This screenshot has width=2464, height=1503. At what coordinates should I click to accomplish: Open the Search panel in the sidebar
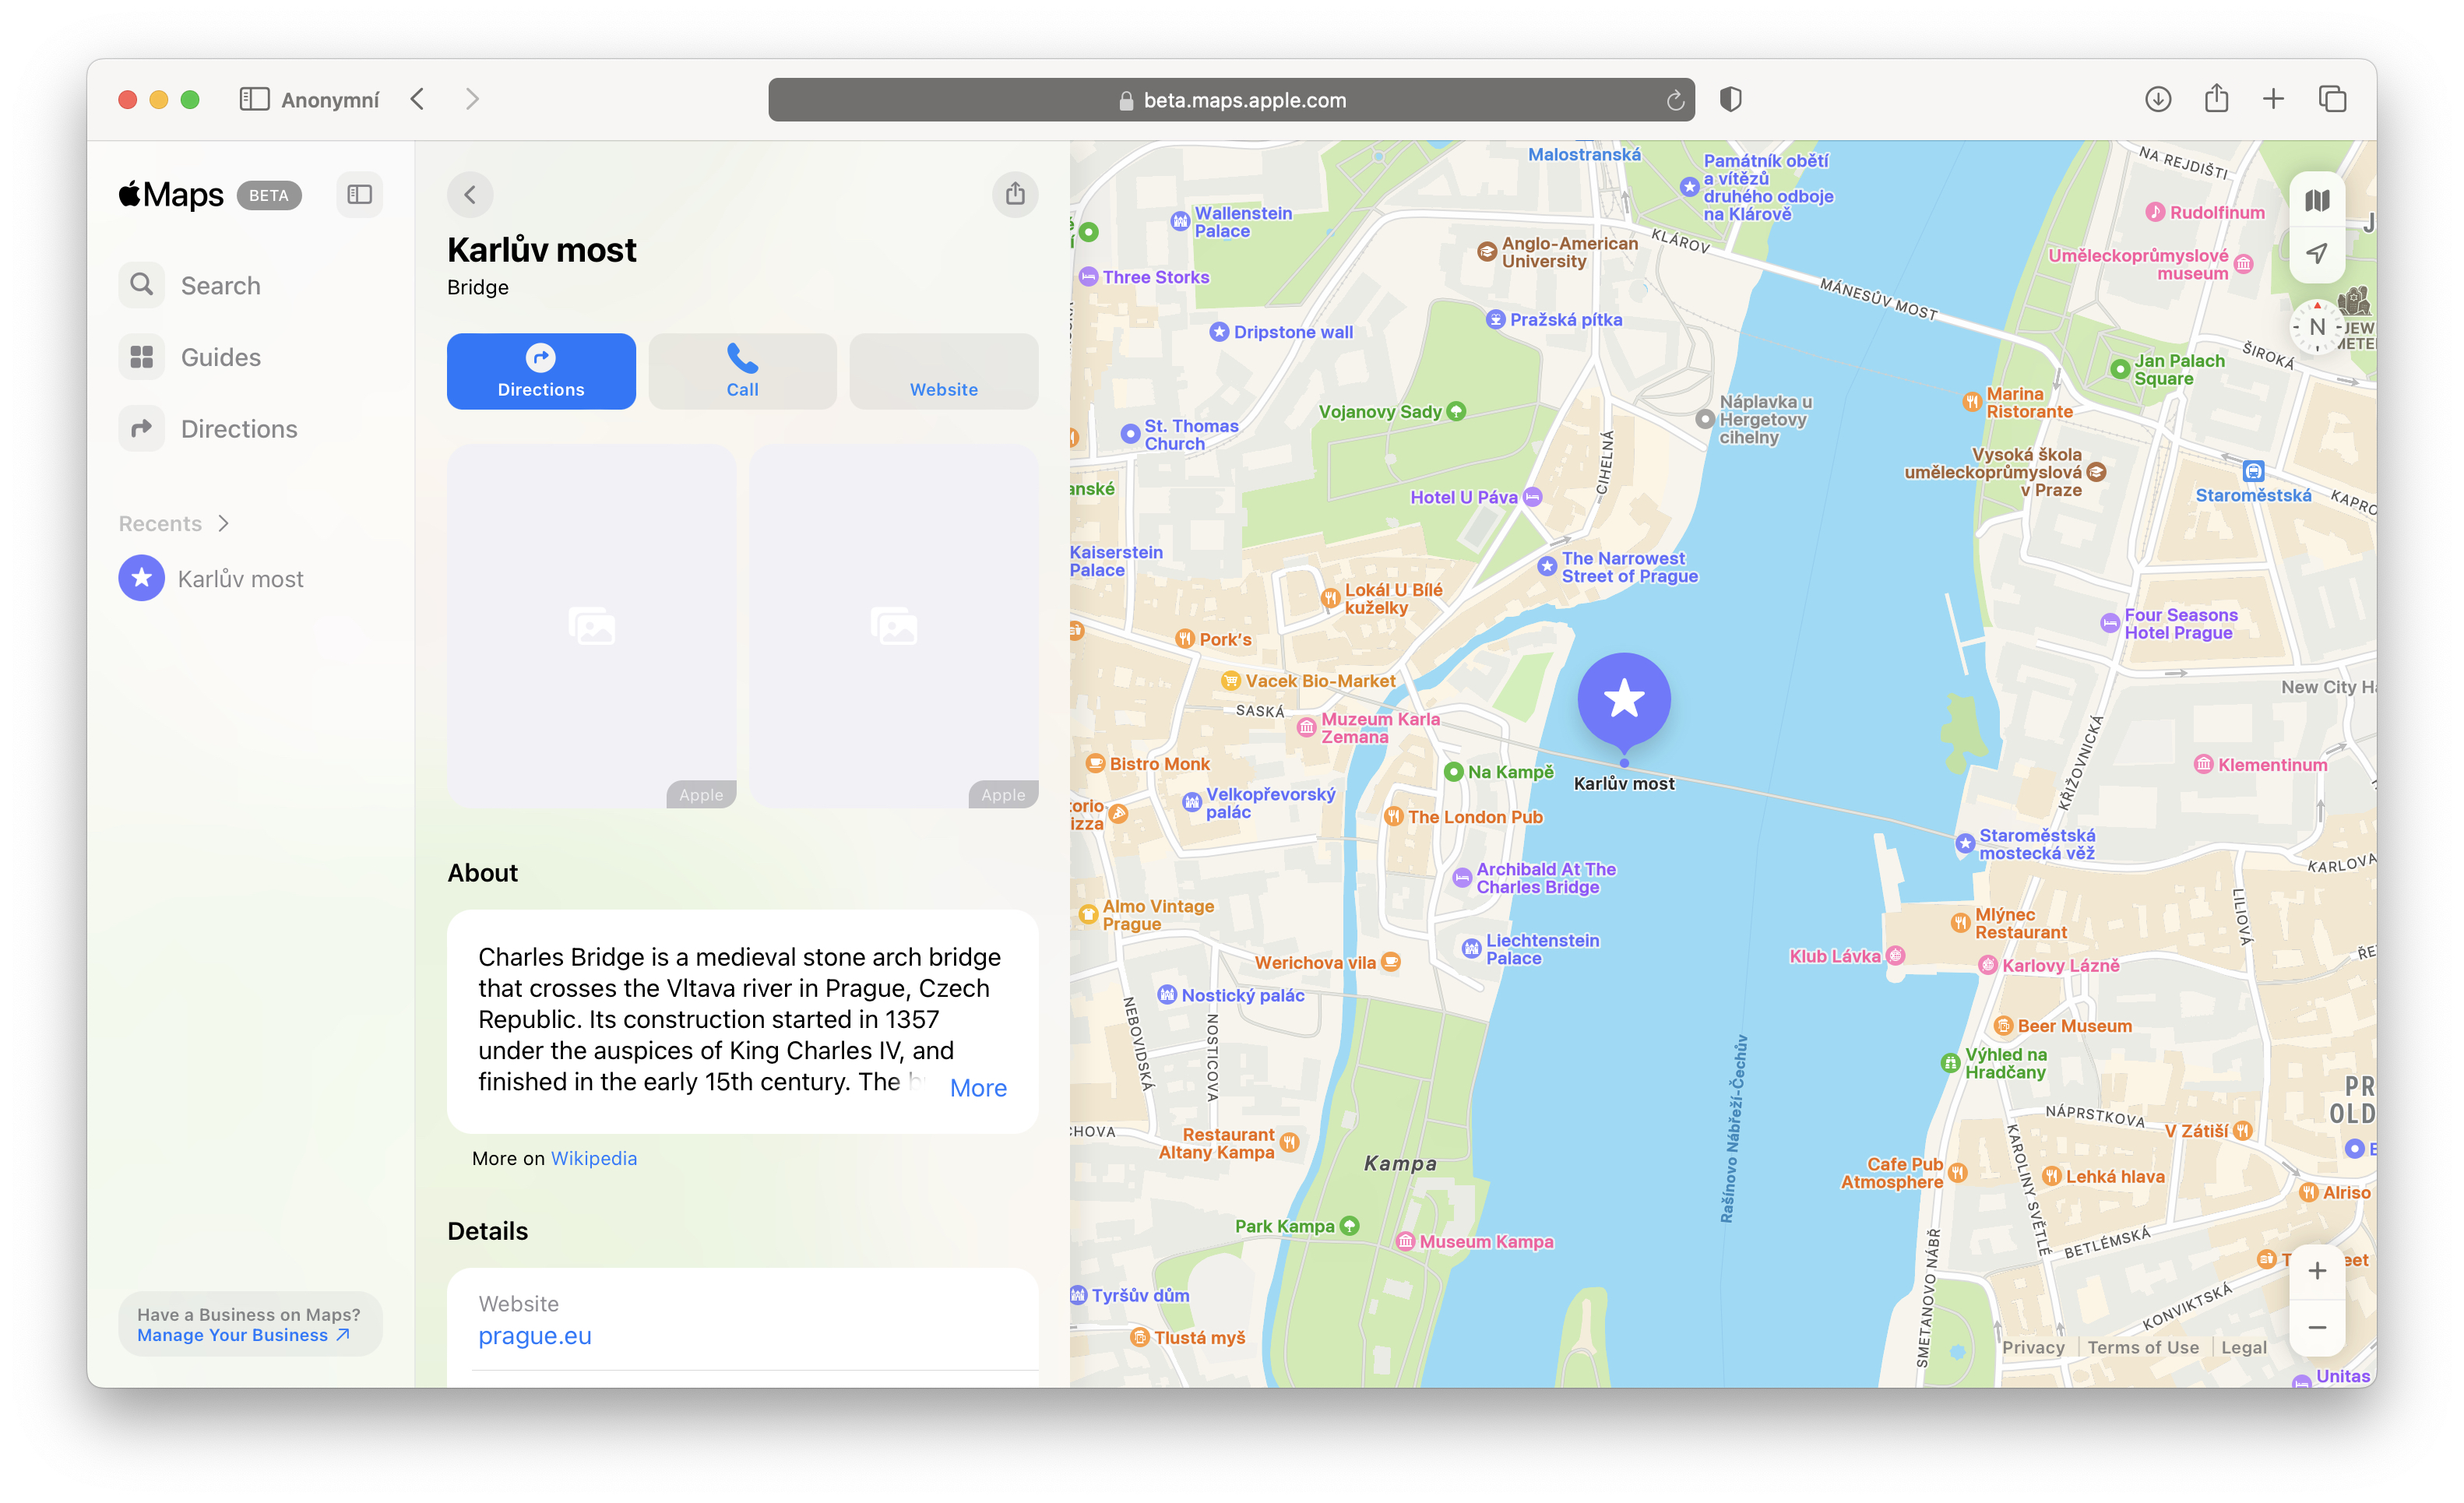tap(220, 284)
